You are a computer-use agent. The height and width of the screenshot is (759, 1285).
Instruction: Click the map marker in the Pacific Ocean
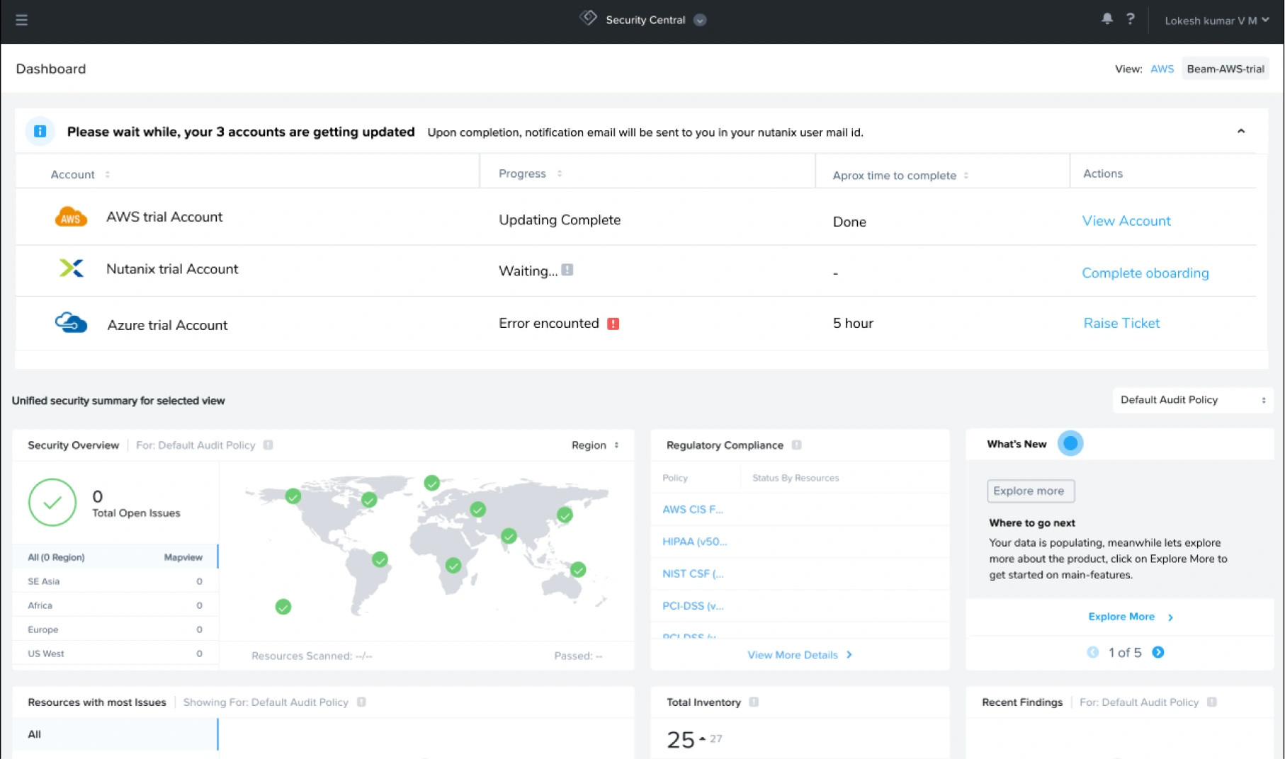tap(283, 607)
